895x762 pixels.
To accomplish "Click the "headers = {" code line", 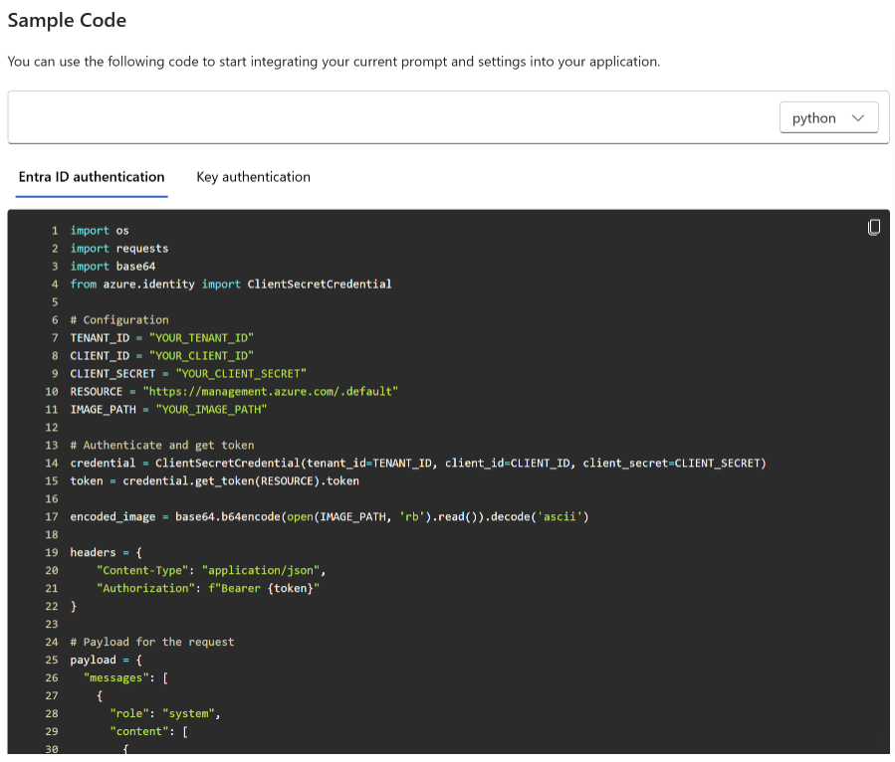I will pyautogui.click(x=107, y=552).
